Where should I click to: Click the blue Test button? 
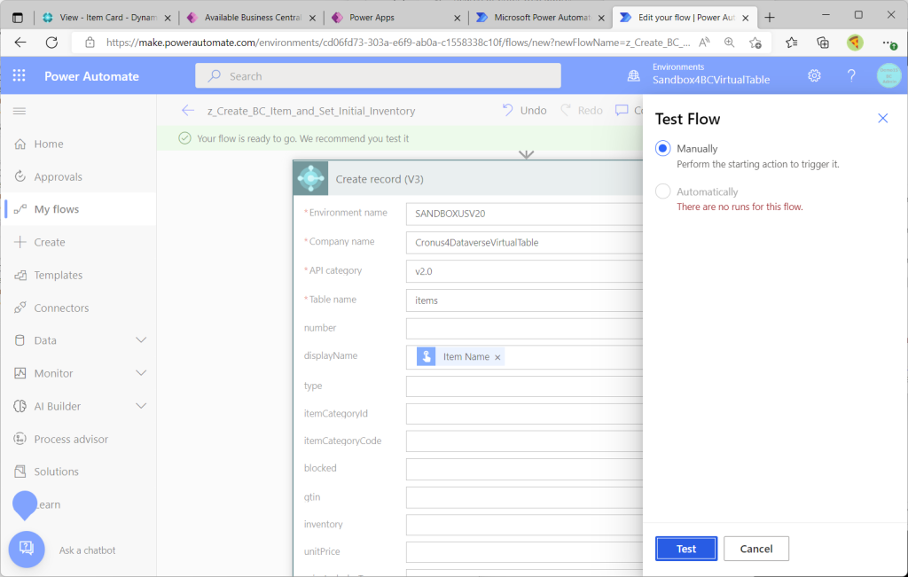click(686, 549)
